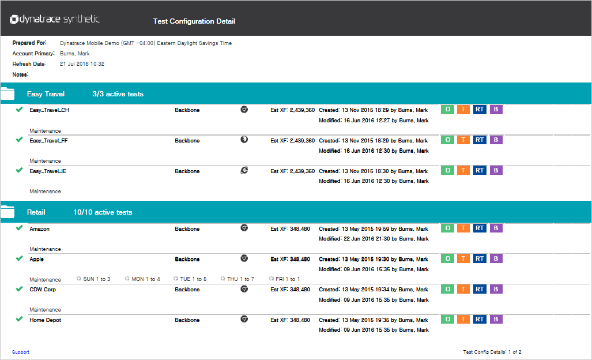Click the blue RT button for Easy_Travel_IE
This screenshot has height=360, width=592.
click(480, 170)
